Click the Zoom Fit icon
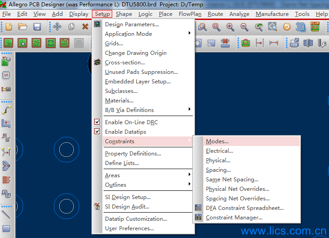329x238 pixels. click(x=272, y=27)
